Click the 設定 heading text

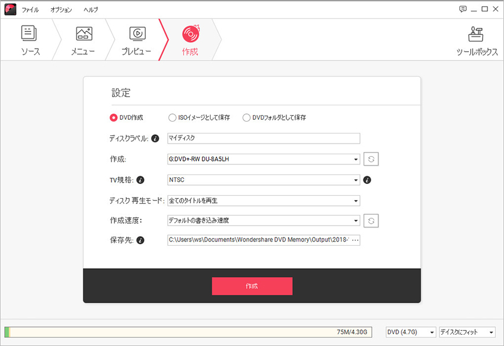click(x=121, y=93)
